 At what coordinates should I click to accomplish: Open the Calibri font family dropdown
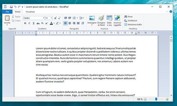44,18
